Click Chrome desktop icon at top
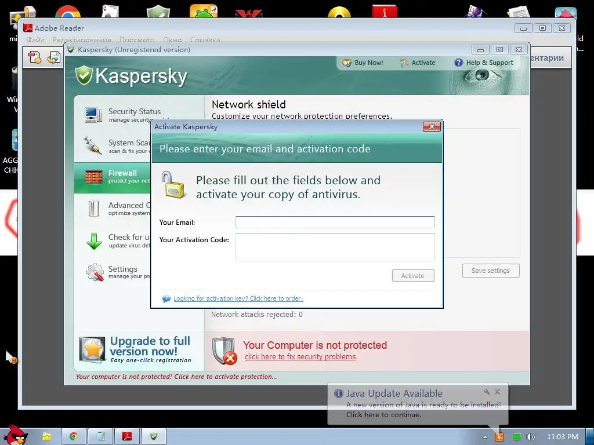 click(x=67, y=12)
